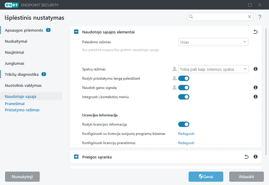Image resolution: width=269 pixels, height=185 pixels.
Task: Edit programų būsenas via Redaguoti
Action: (x=186, y=134)
